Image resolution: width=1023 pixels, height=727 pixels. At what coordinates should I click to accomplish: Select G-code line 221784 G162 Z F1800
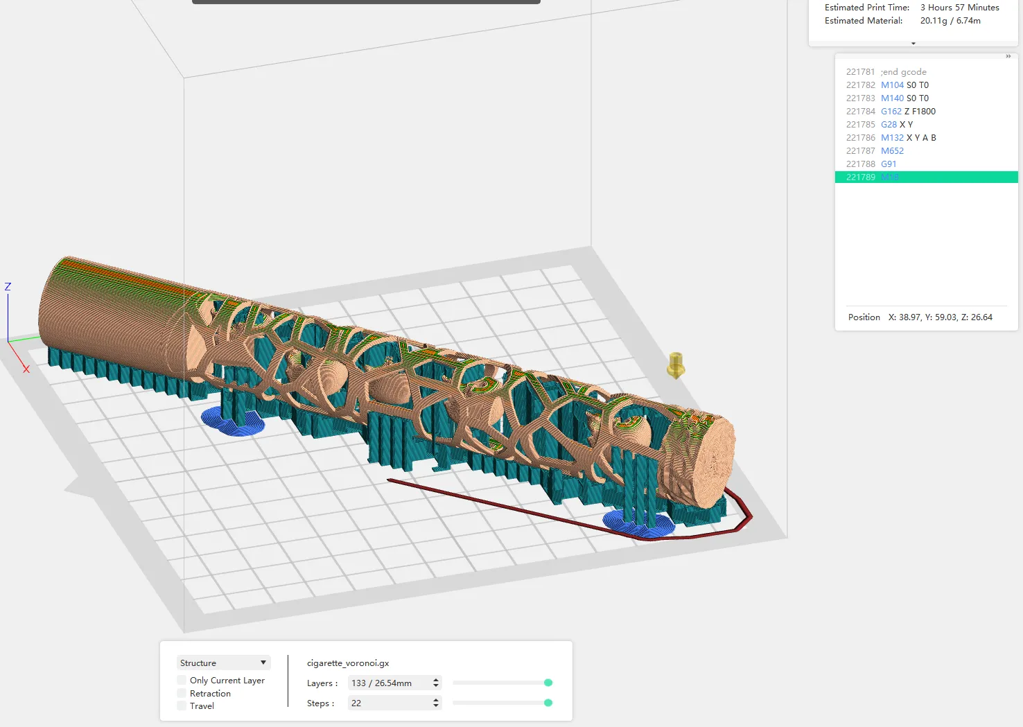[908, 112]
